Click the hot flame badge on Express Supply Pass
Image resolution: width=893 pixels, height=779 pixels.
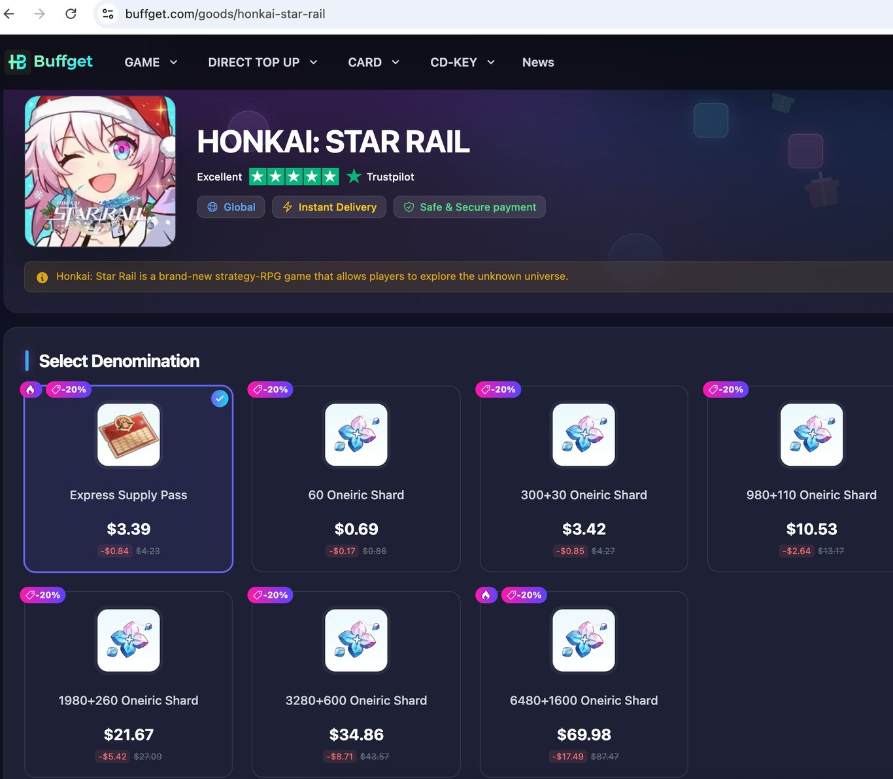[x=31, y=390]
